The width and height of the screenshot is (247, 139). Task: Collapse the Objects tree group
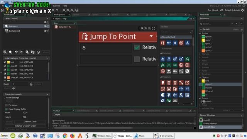pyautogui.click(x=200, y=78)
